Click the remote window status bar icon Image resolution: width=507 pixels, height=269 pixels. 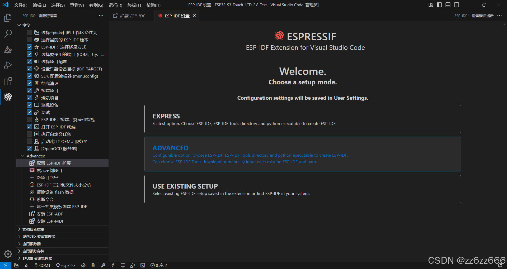pyautogui.click(x=6, y=265)
